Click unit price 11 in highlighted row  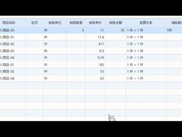click(x=95, y=30)
